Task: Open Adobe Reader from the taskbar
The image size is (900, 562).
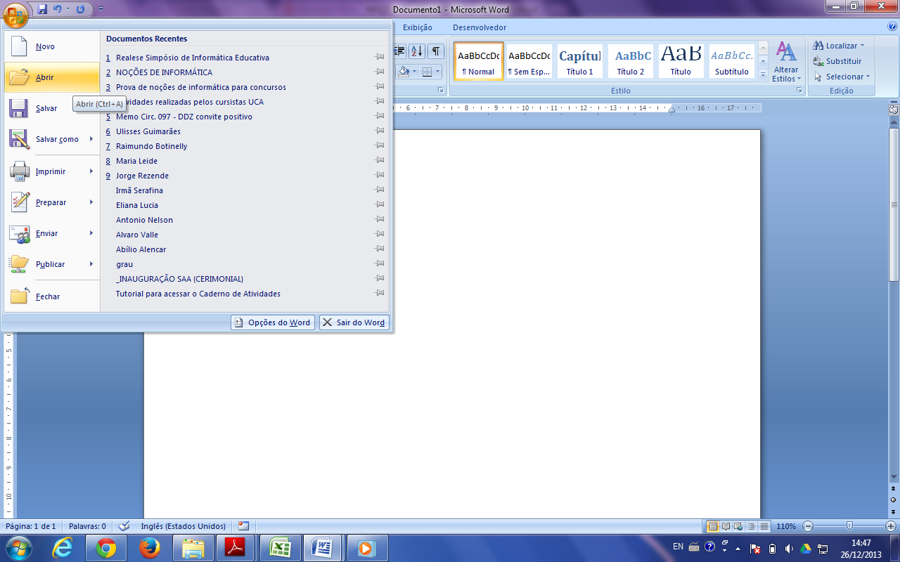Action: click(235, 547)
